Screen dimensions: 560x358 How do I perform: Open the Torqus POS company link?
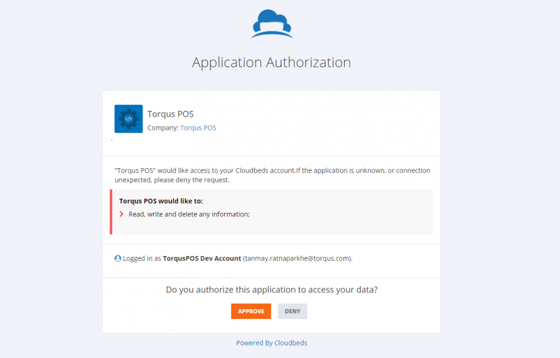[x=198, y=128]
